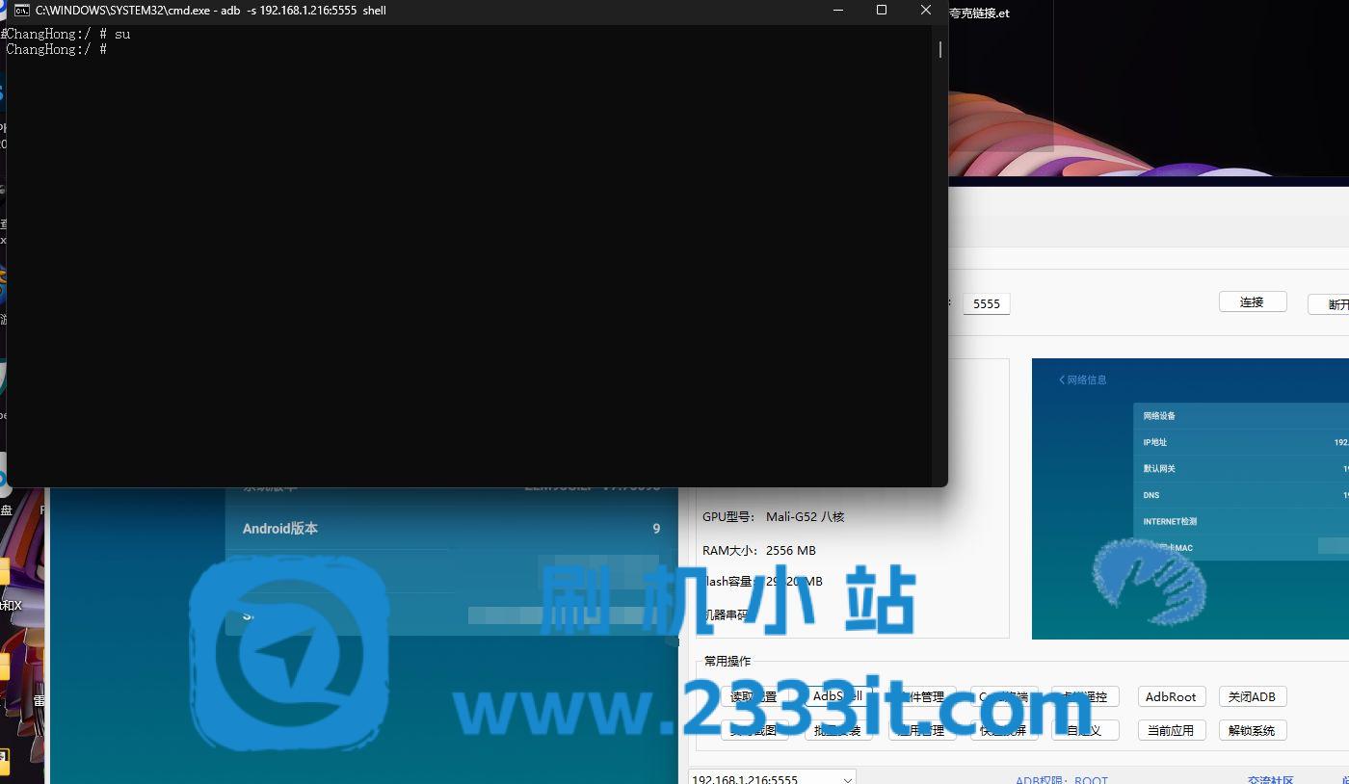Click the 文件管理 button
The image size is (1349, 784).
(920, 696)
